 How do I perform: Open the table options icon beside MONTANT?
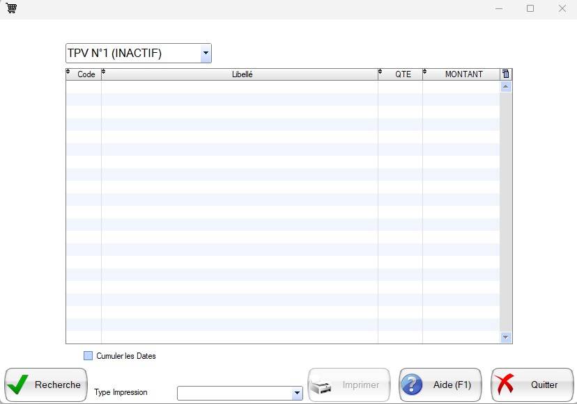pyautogui.click(x=506, y=74)
